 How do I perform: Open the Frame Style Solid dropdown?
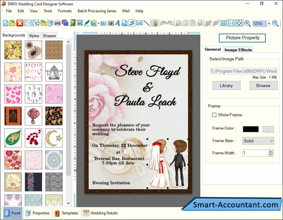[x=258, y=141]
